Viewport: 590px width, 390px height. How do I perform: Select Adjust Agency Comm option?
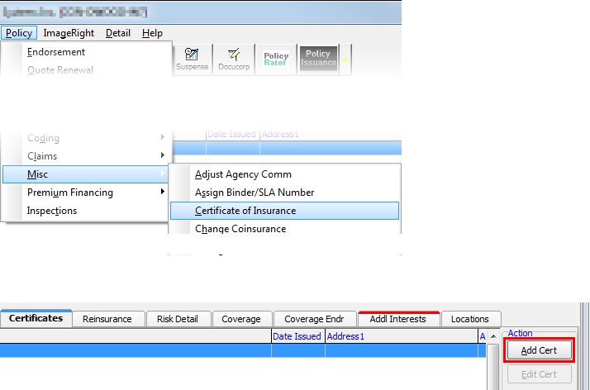point(243,174)
